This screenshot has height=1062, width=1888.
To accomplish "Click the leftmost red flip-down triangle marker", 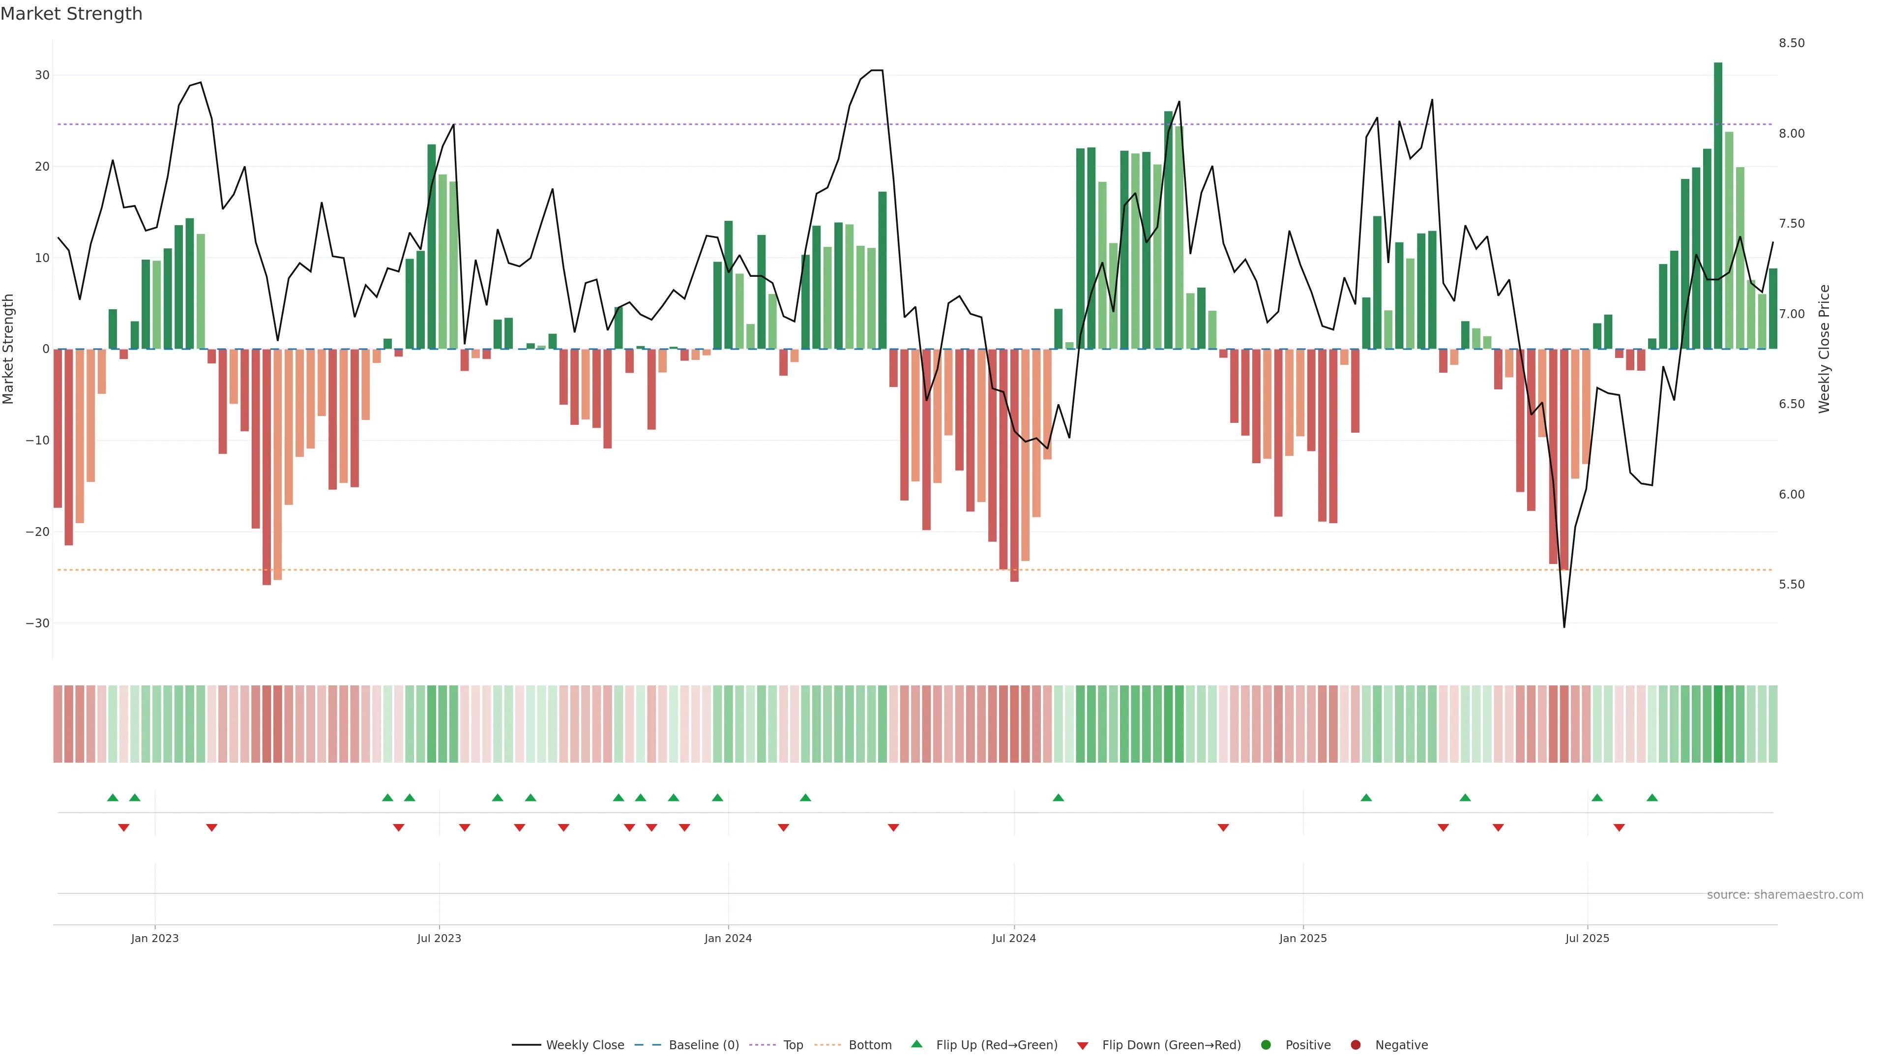I will pos(123,827).
